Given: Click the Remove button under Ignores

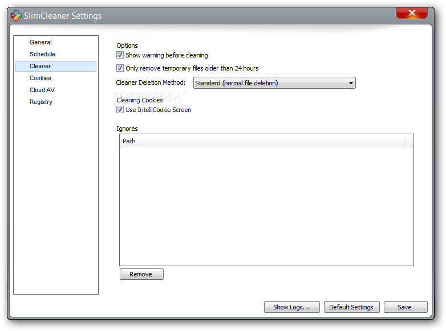Looking at the screenshot, I should (x=141, y=274).
